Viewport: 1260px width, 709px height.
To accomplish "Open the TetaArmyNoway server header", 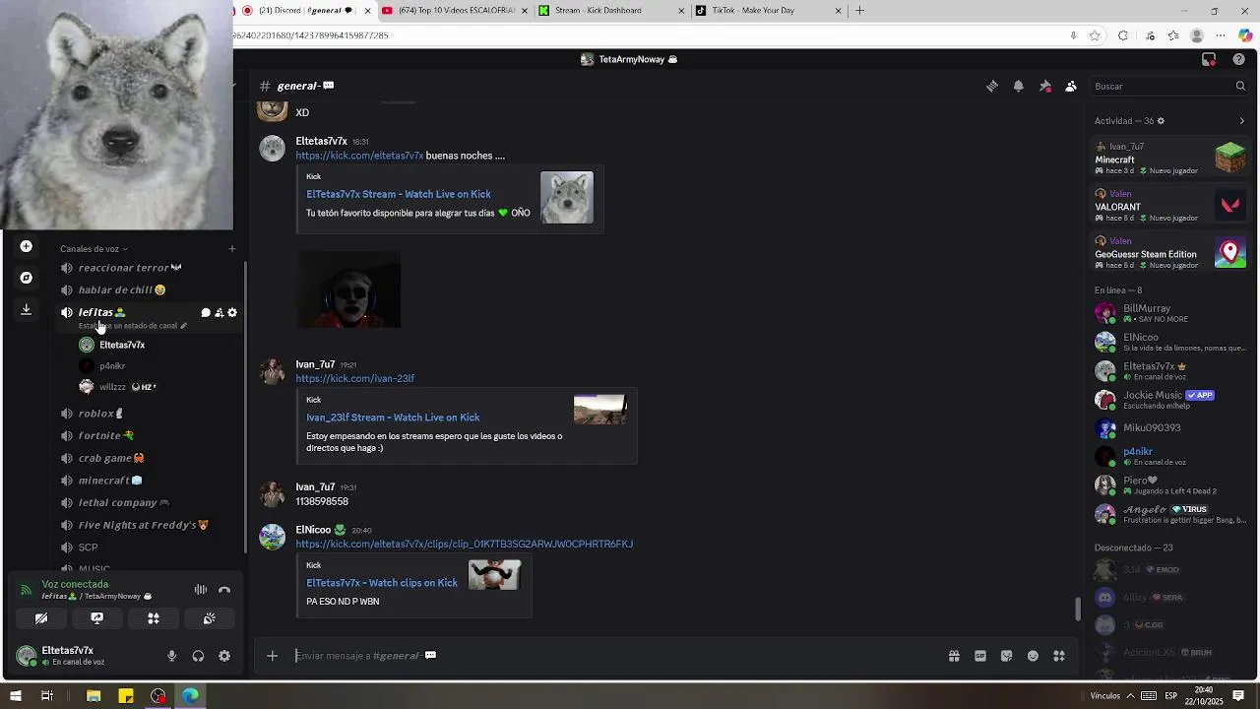I will 631,59.
